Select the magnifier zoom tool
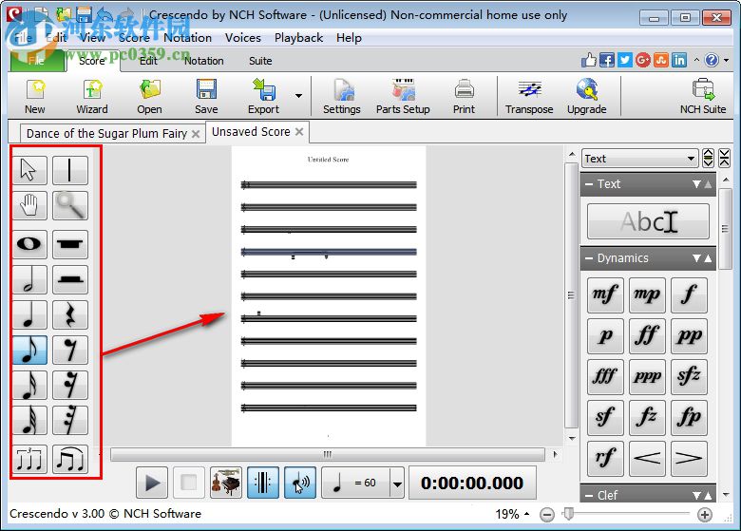741x531 pixels. tap(70, 205)
